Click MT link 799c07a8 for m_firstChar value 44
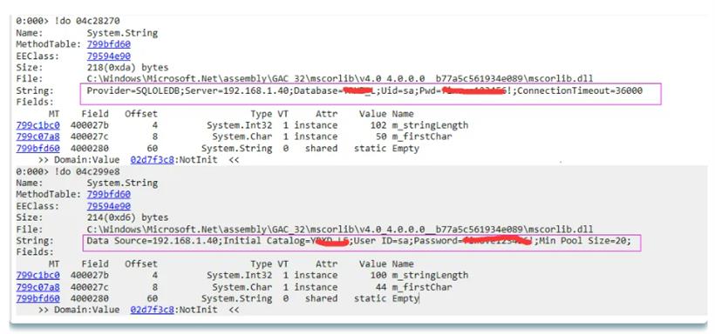This screenshot has width=715, height=334. (x=37, y=287)
